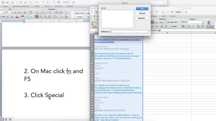Decrease paragraph indent in Word

56,12
